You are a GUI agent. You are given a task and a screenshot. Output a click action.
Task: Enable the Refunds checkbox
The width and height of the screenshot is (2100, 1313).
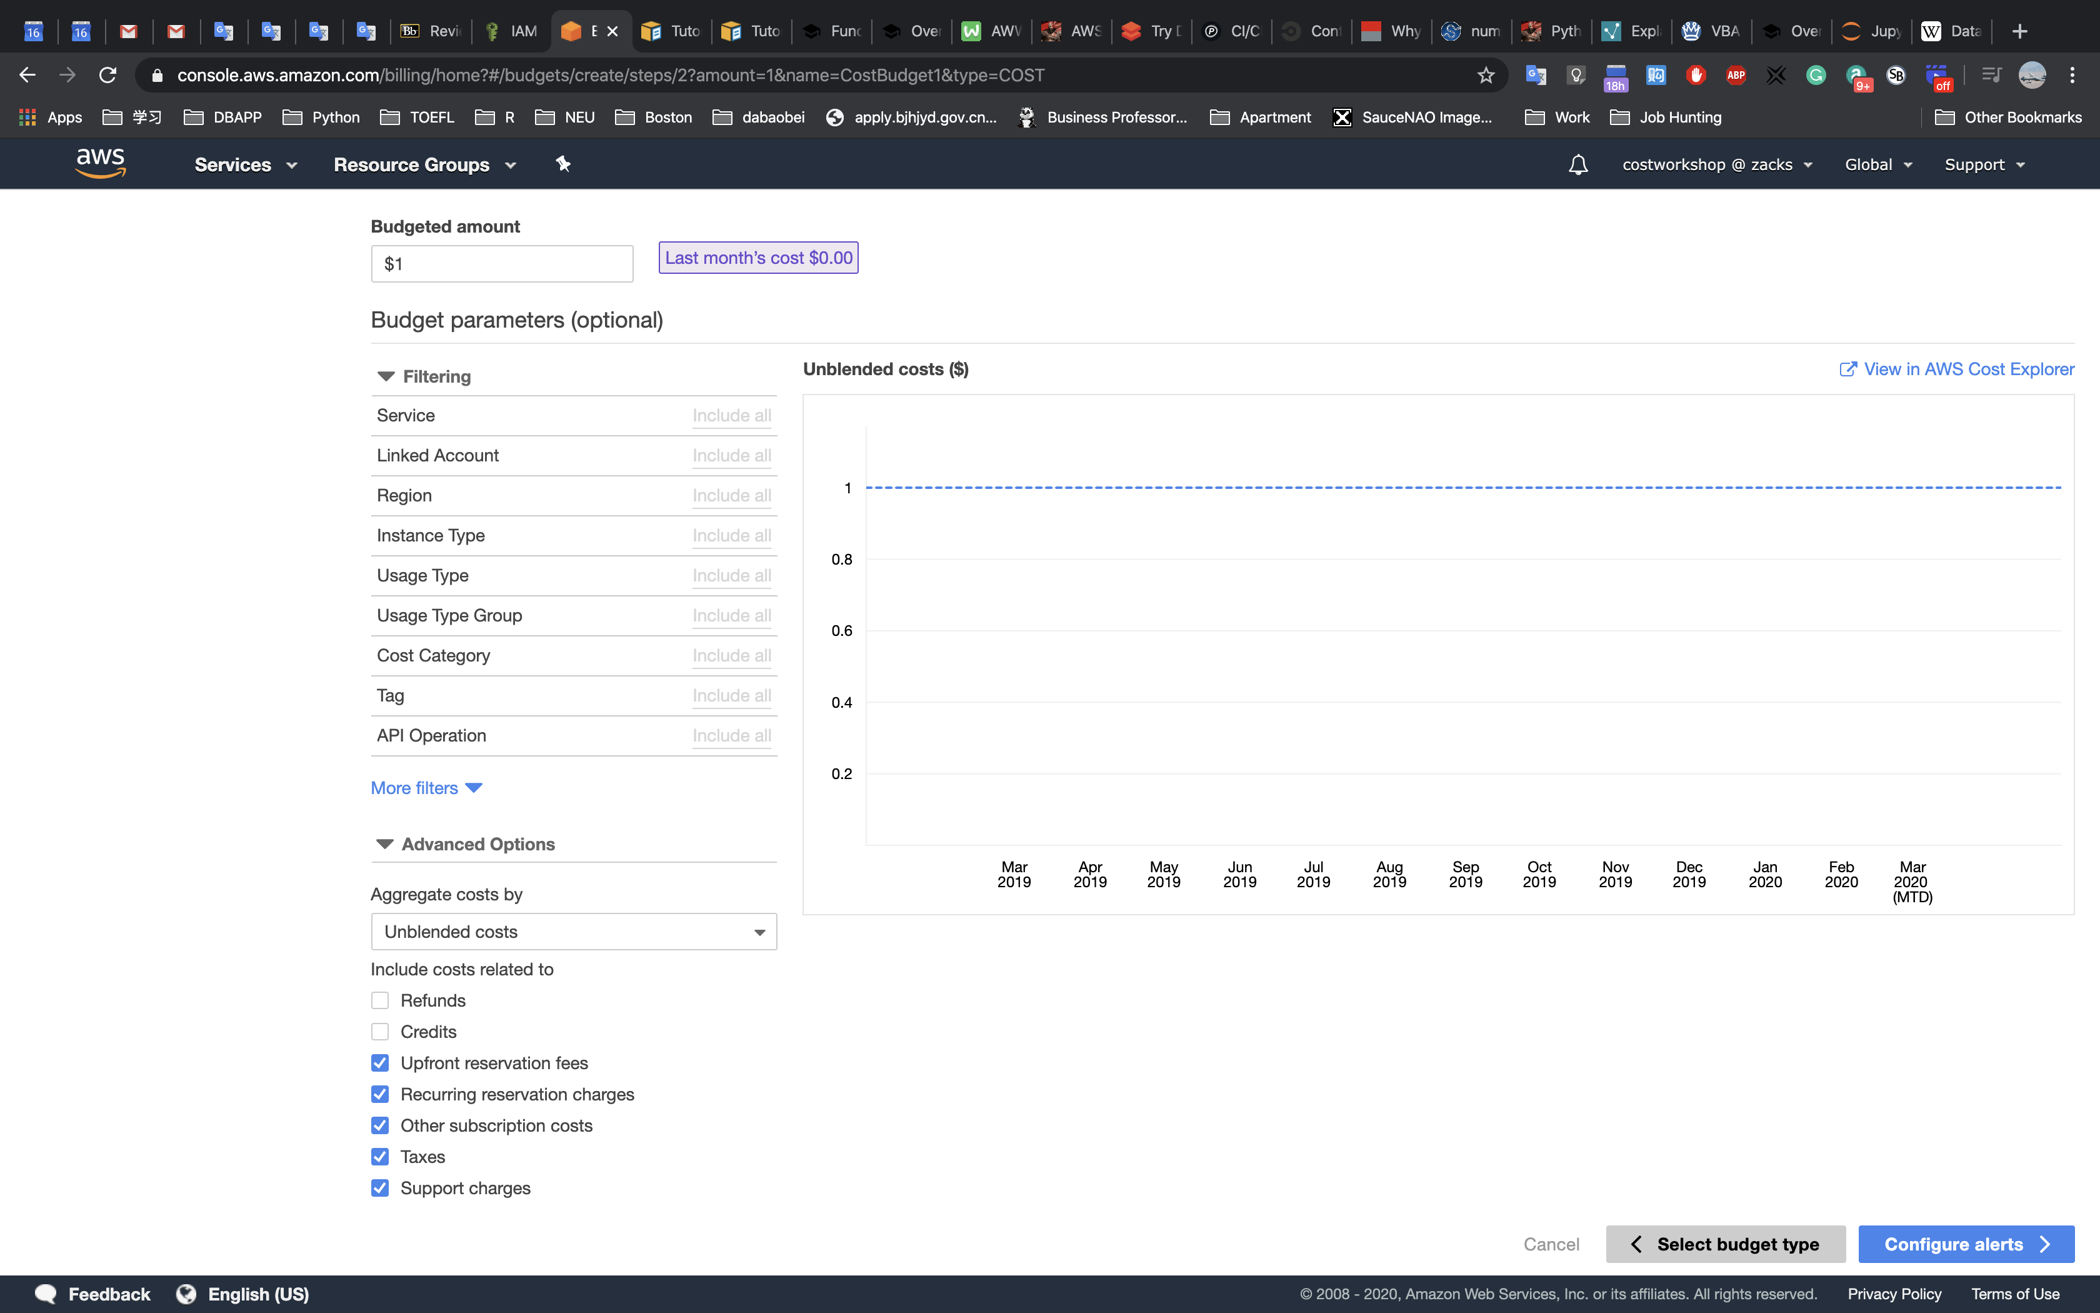pos(380,1000)
